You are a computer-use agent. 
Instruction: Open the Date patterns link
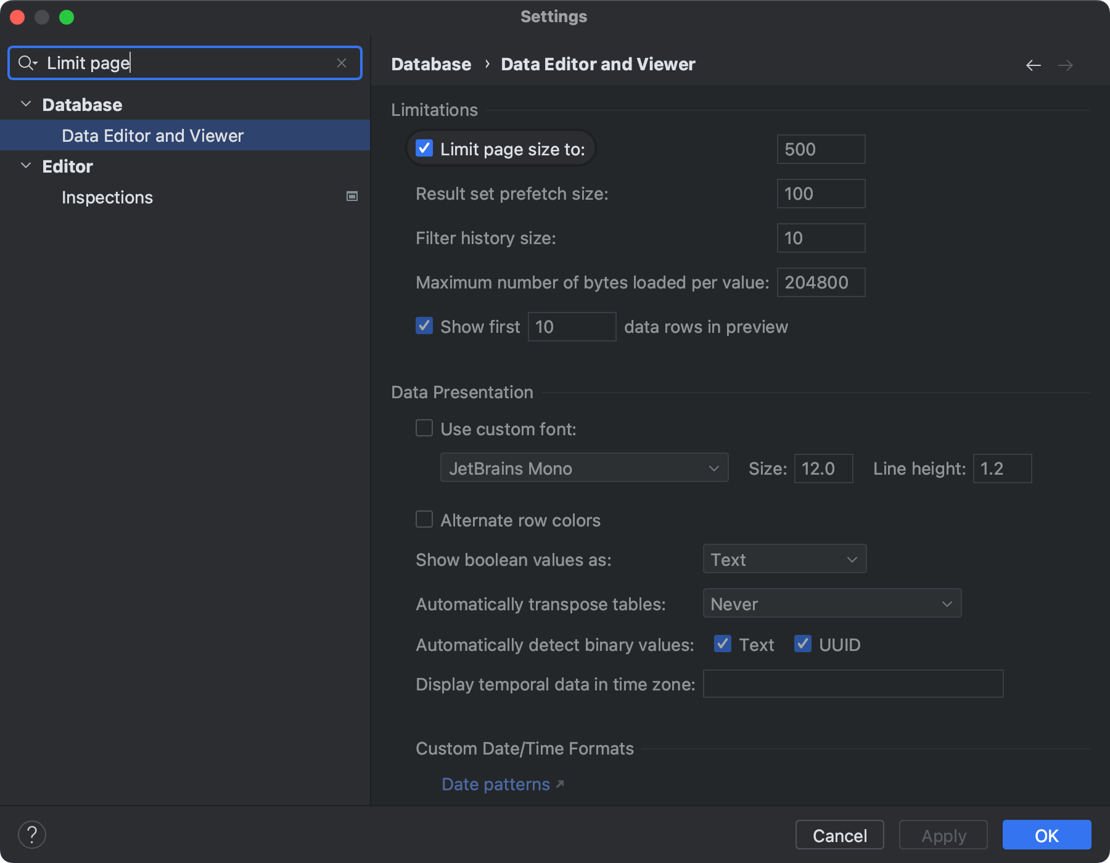(495, 784)
